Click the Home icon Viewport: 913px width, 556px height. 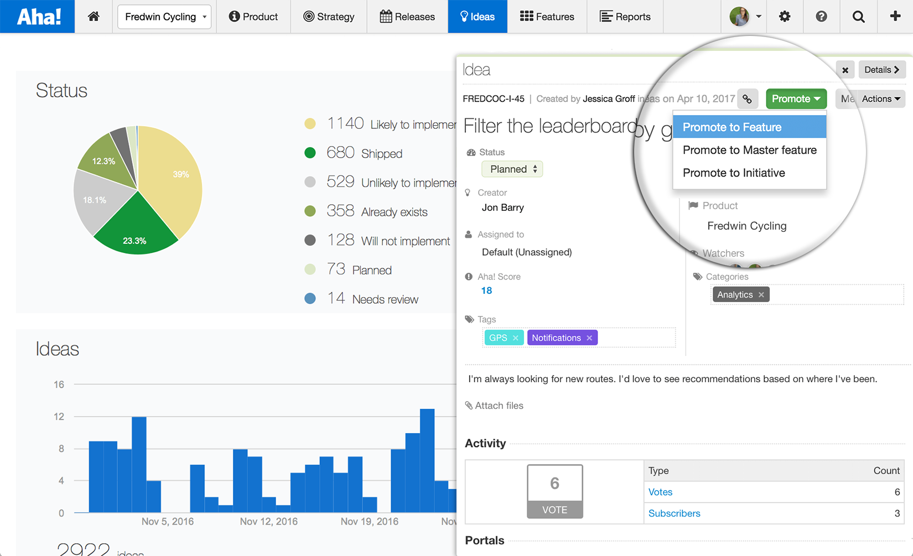click(93, 17)
